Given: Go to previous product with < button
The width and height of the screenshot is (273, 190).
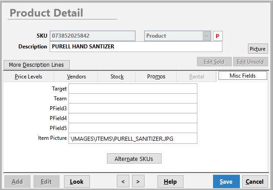Looking at the screenshot, I should click(x=123, y=181).
